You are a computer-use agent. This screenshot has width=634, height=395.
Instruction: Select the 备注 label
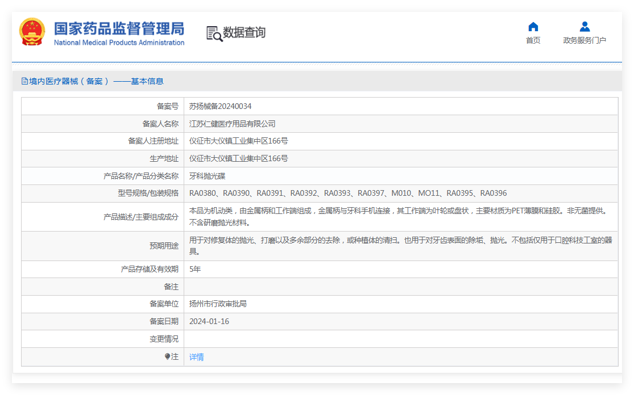(171, 287)
